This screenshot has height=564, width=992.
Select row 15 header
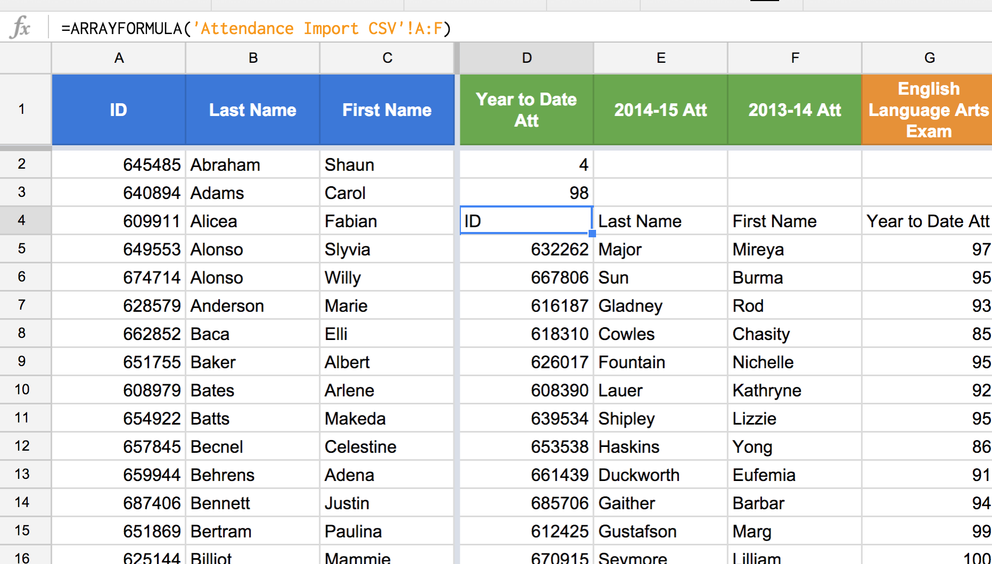click(x=26, y=530)
